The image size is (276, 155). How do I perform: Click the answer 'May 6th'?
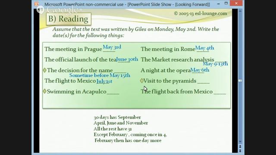200,70
